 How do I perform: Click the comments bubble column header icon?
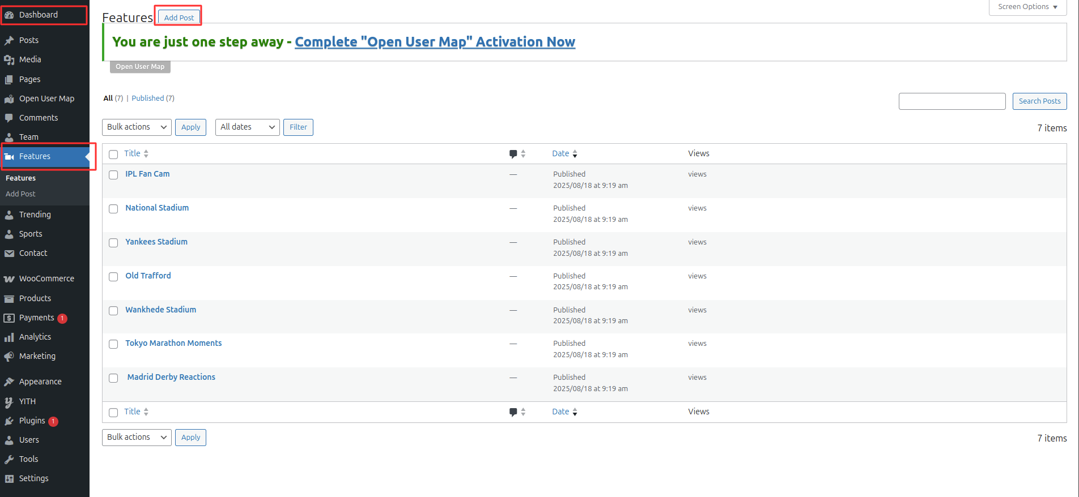coord(513,154)
